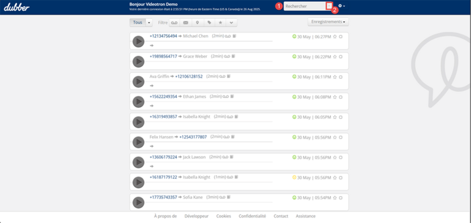
Task: Play the +16319493857 Isabella Knight recording
Action: [138, 122]
